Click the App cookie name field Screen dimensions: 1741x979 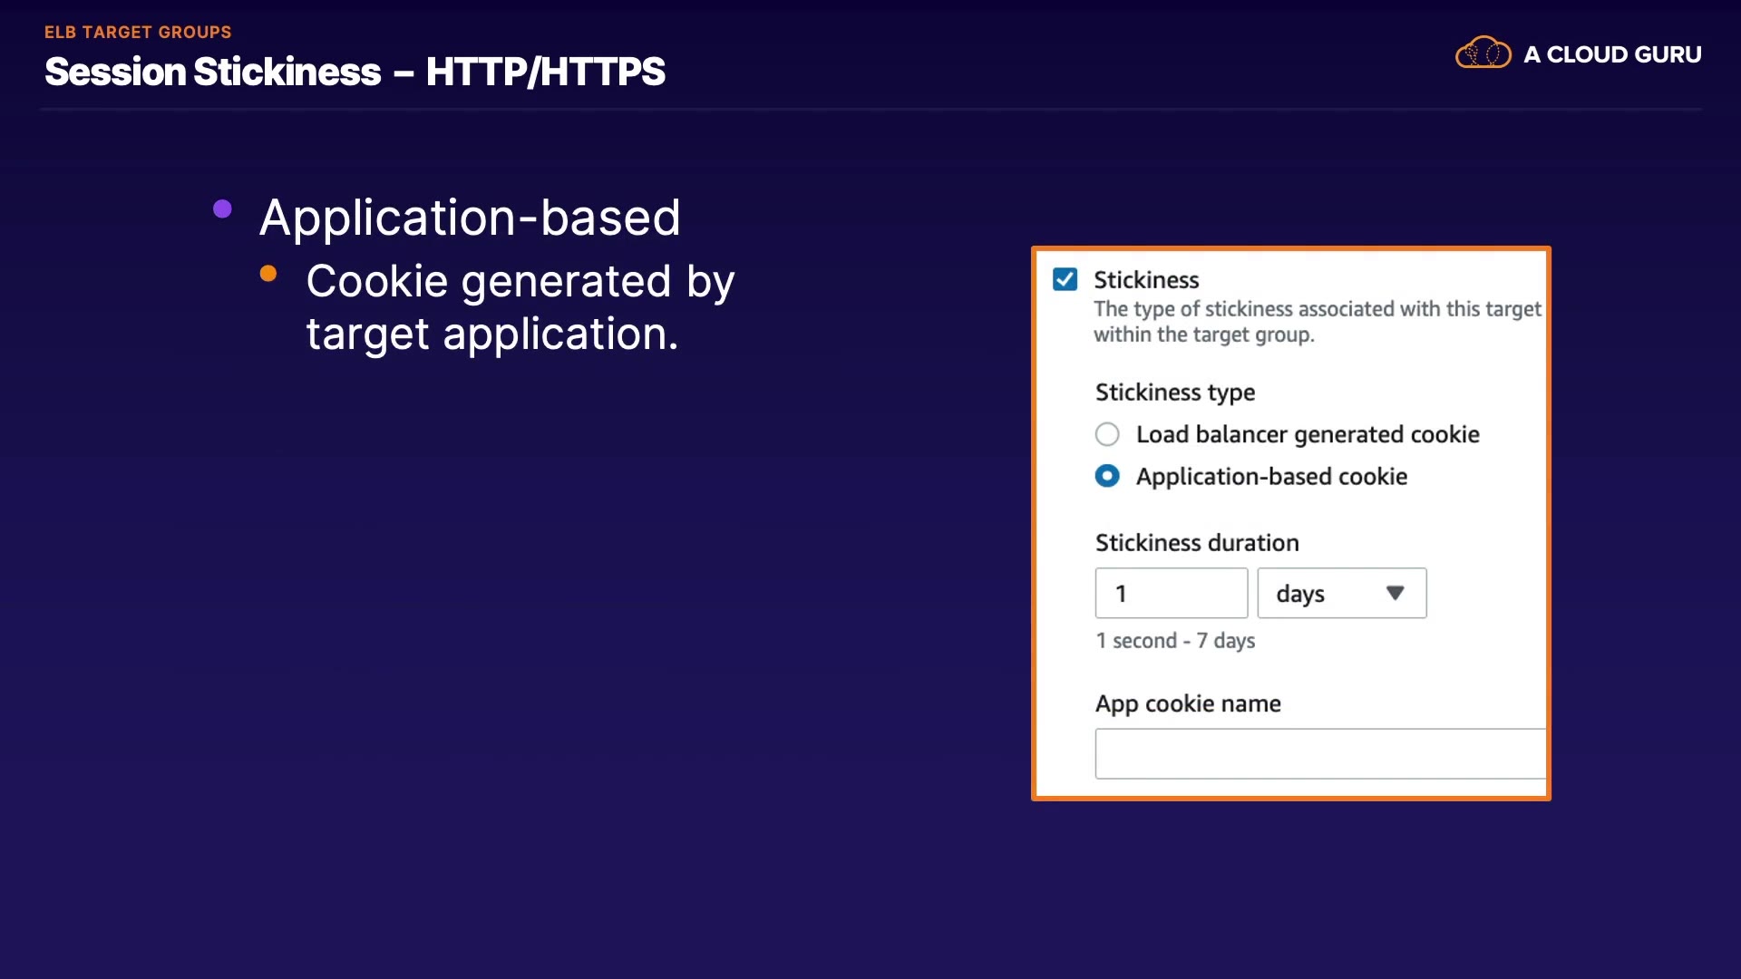point(1319,753)
